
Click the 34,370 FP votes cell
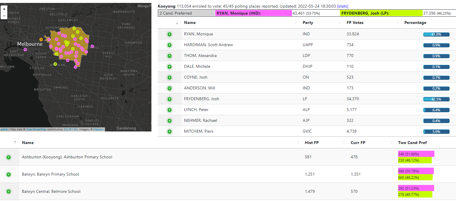pos(353,99)
